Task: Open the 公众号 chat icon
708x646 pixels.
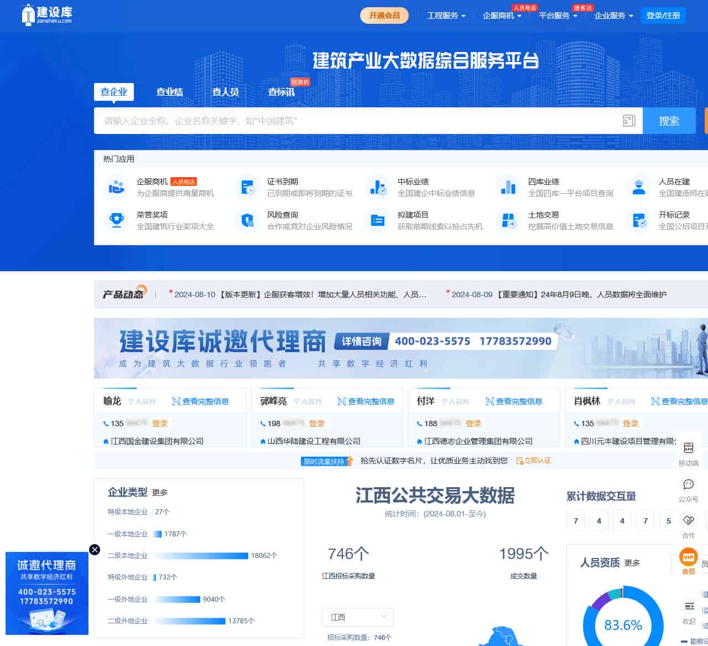Action: [689, 484]
